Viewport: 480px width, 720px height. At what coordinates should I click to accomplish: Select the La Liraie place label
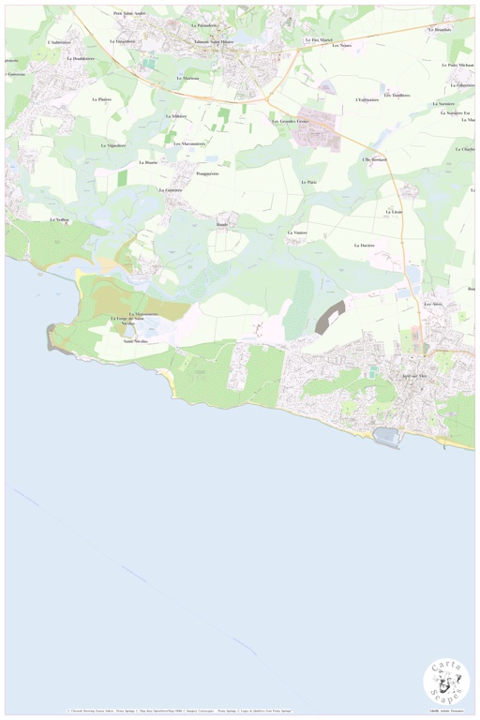[394, 212]
